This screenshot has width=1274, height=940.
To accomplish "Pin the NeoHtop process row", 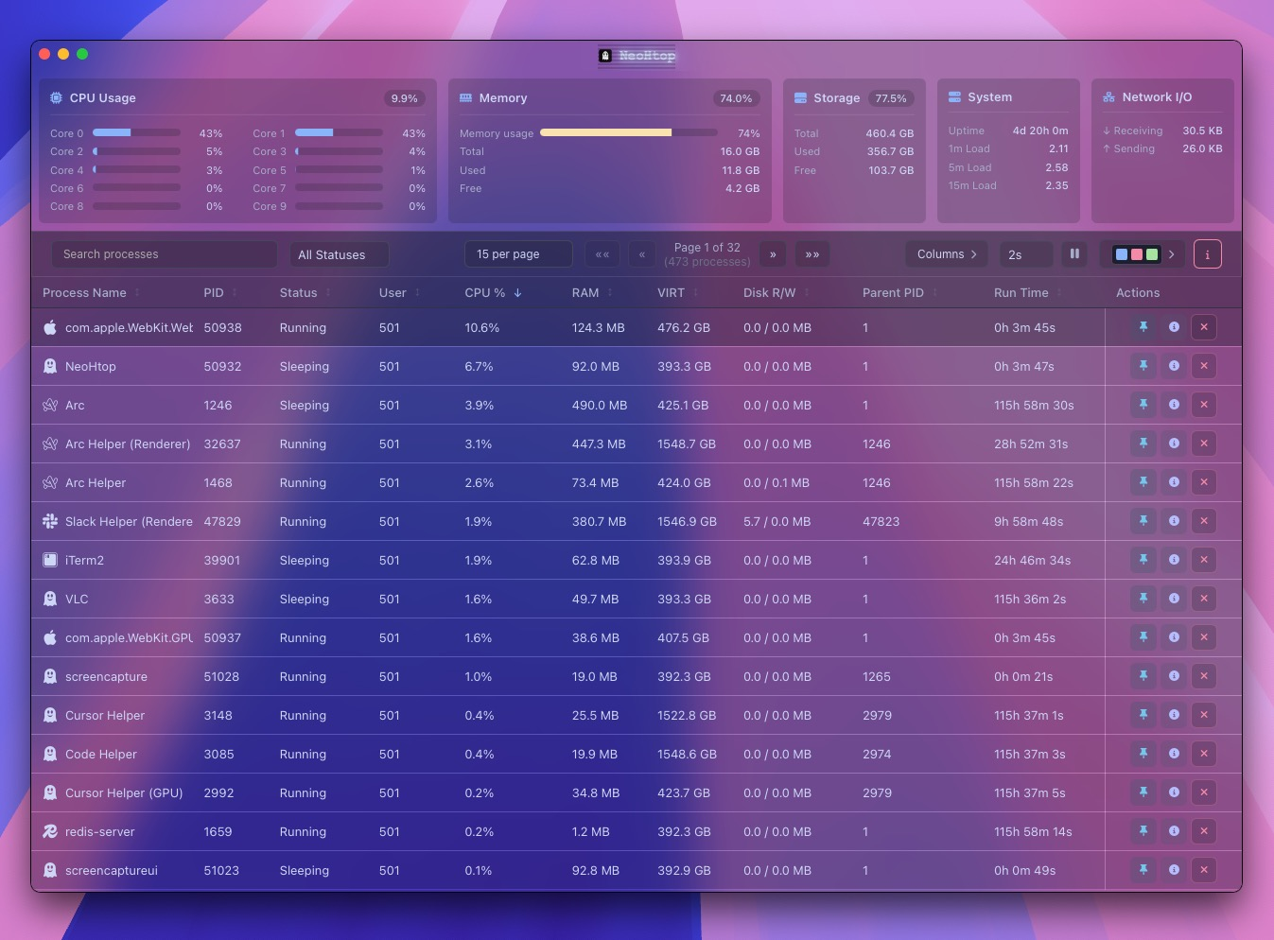I will tap(1143, 366).
